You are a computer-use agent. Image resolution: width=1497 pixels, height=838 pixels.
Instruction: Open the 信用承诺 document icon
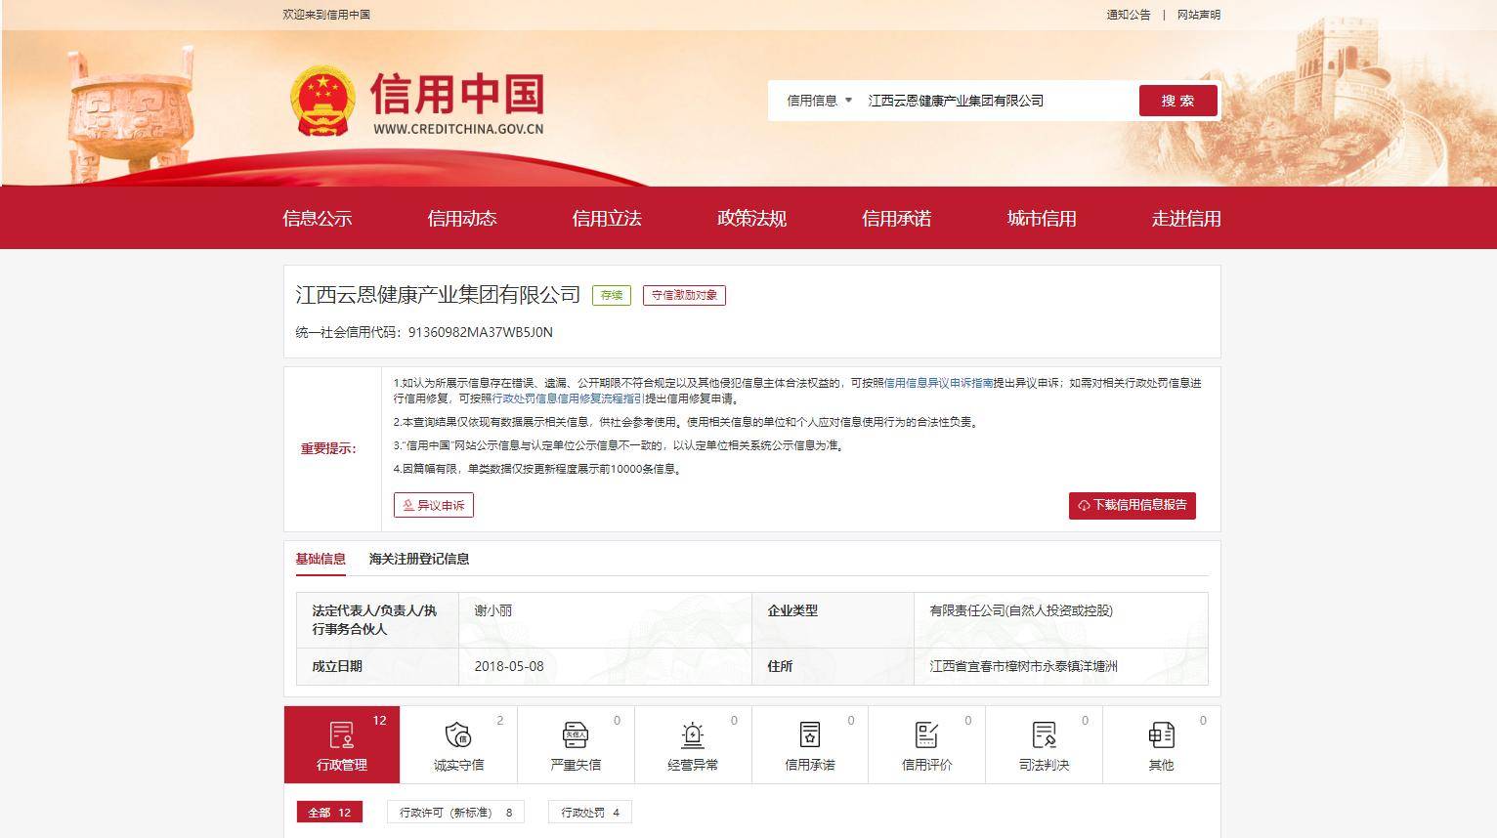coord(810,734)
